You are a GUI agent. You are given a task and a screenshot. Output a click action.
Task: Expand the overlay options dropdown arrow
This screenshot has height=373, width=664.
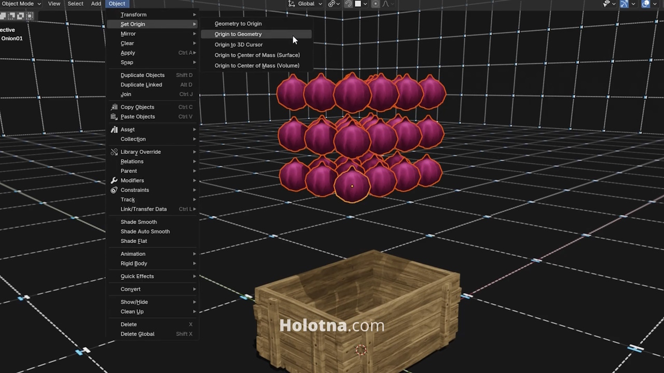pyautogui.click(x=655, y=4)
